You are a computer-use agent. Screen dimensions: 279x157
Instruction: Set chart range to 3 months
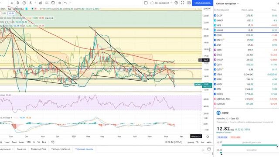pyautogui.click(x=14, y=142)
